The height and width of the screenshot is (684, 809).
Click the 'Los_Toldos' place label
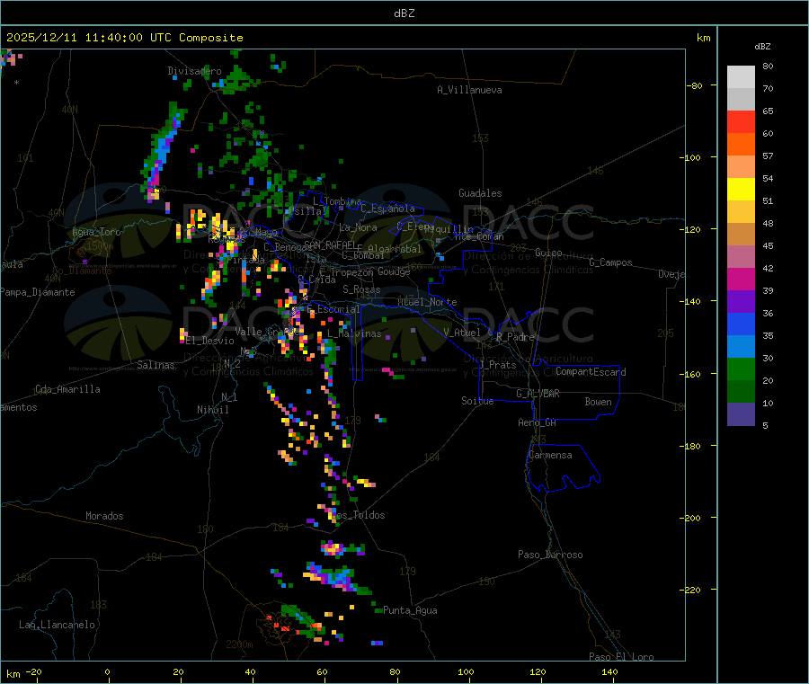pyautogui.click(x=358, y=515)
